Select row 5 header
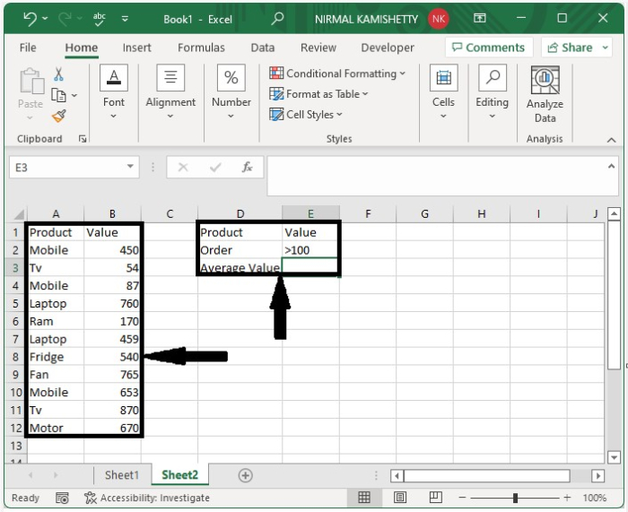Viewport: 628px width, 512px height. [15, 303]
